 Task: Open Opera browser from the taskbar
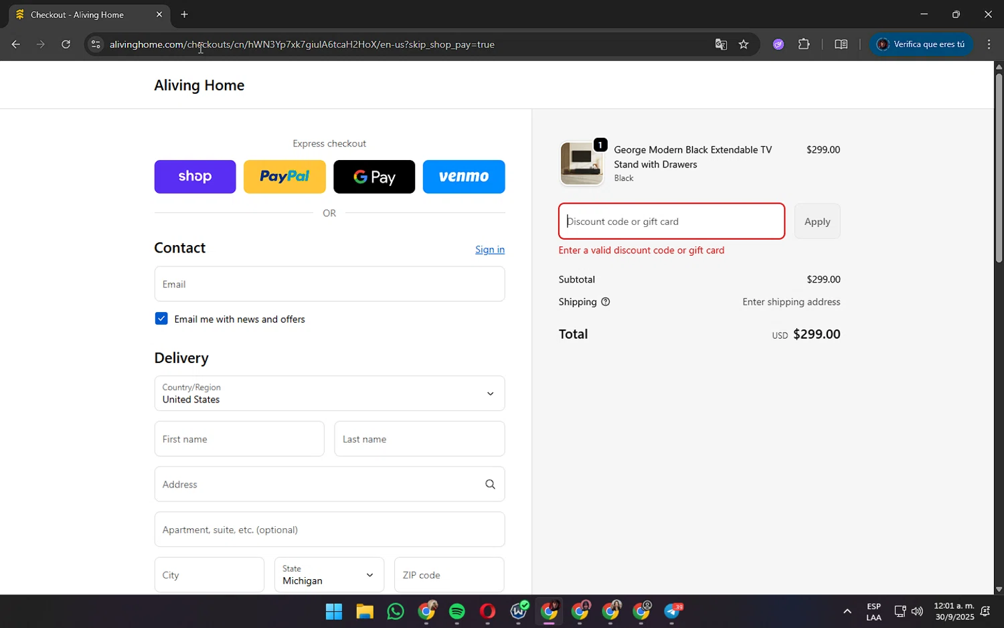pyautogui.click(x=487, y=611)
